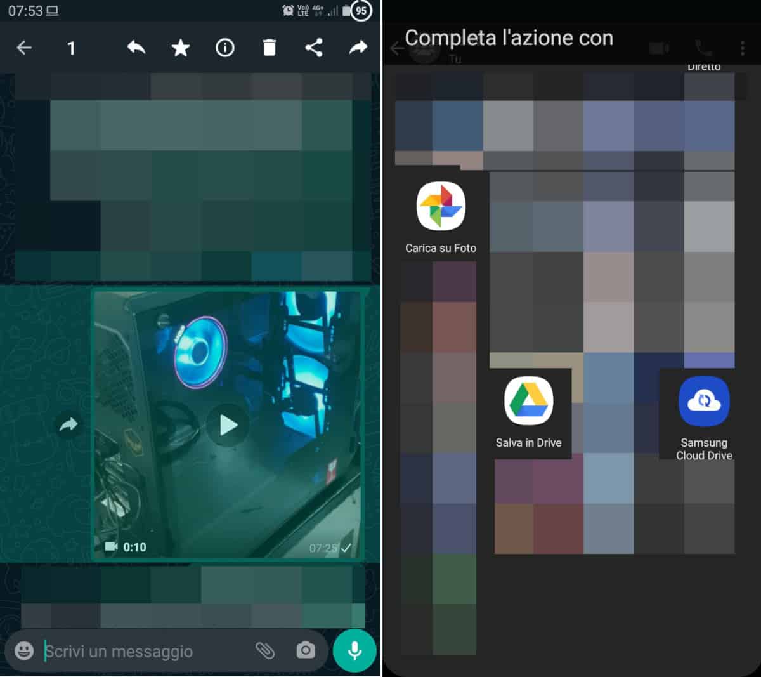Image resolution: width=761 pixels, height=677 pixels.
Task: Tap the share icon in toolbar
Action: click(314, 48)
